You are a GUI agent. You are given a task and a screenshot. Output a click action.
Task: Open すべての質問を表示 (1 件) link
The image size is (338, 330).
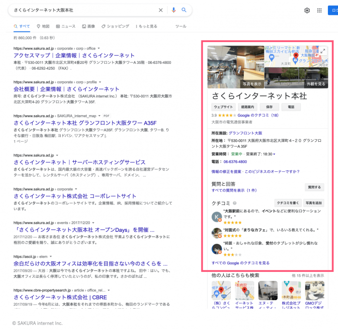[x=234, y=190]
